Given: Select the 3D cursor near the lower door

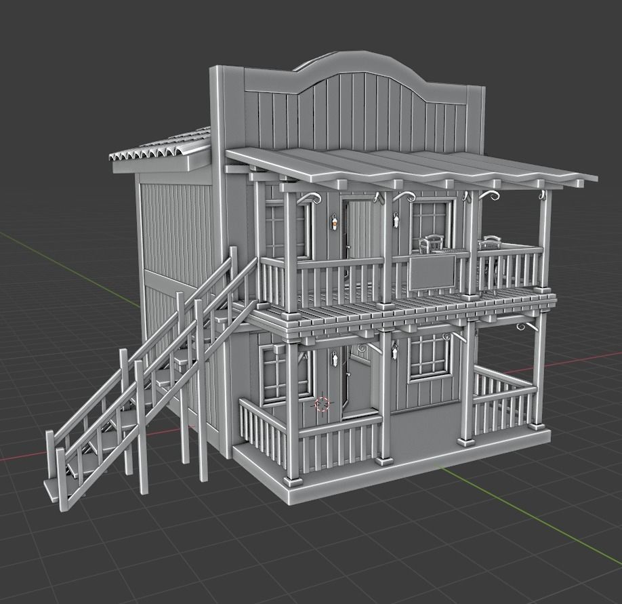Looking at the screenshot, I should pyautogui.click(x=323, y=403).
